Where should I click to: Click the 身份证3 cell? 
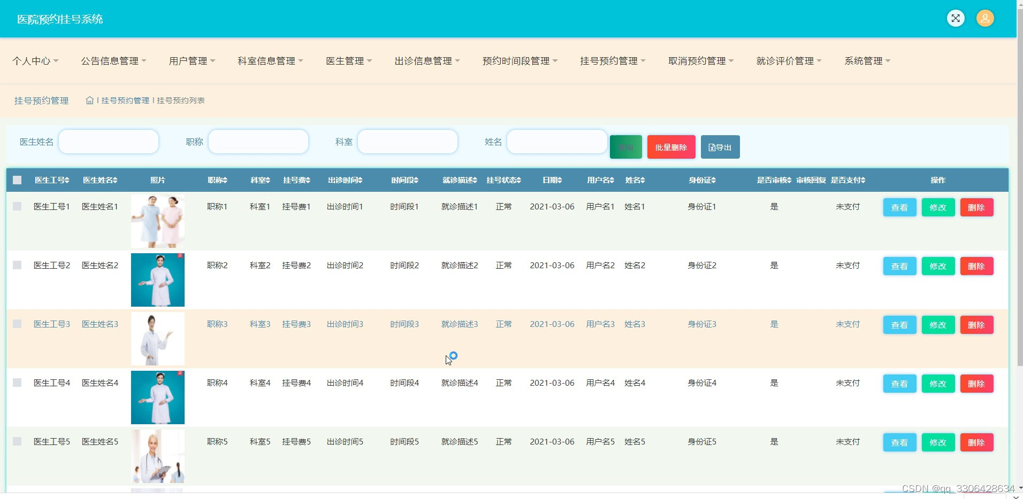coord(702,324)
